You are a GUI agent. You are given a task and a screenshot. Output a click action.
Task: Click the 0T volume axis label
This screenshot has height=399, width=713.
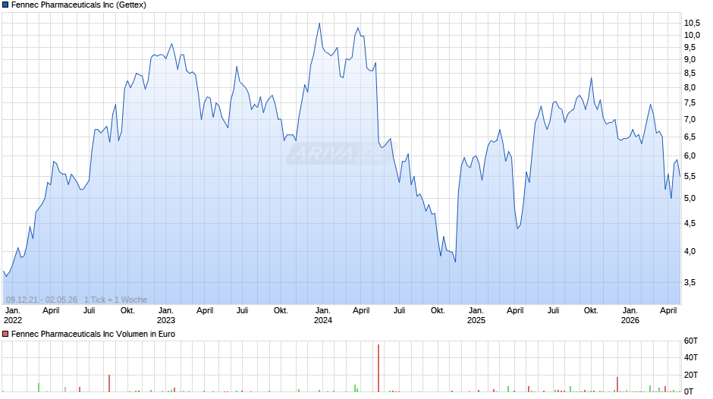coord(689,391)
